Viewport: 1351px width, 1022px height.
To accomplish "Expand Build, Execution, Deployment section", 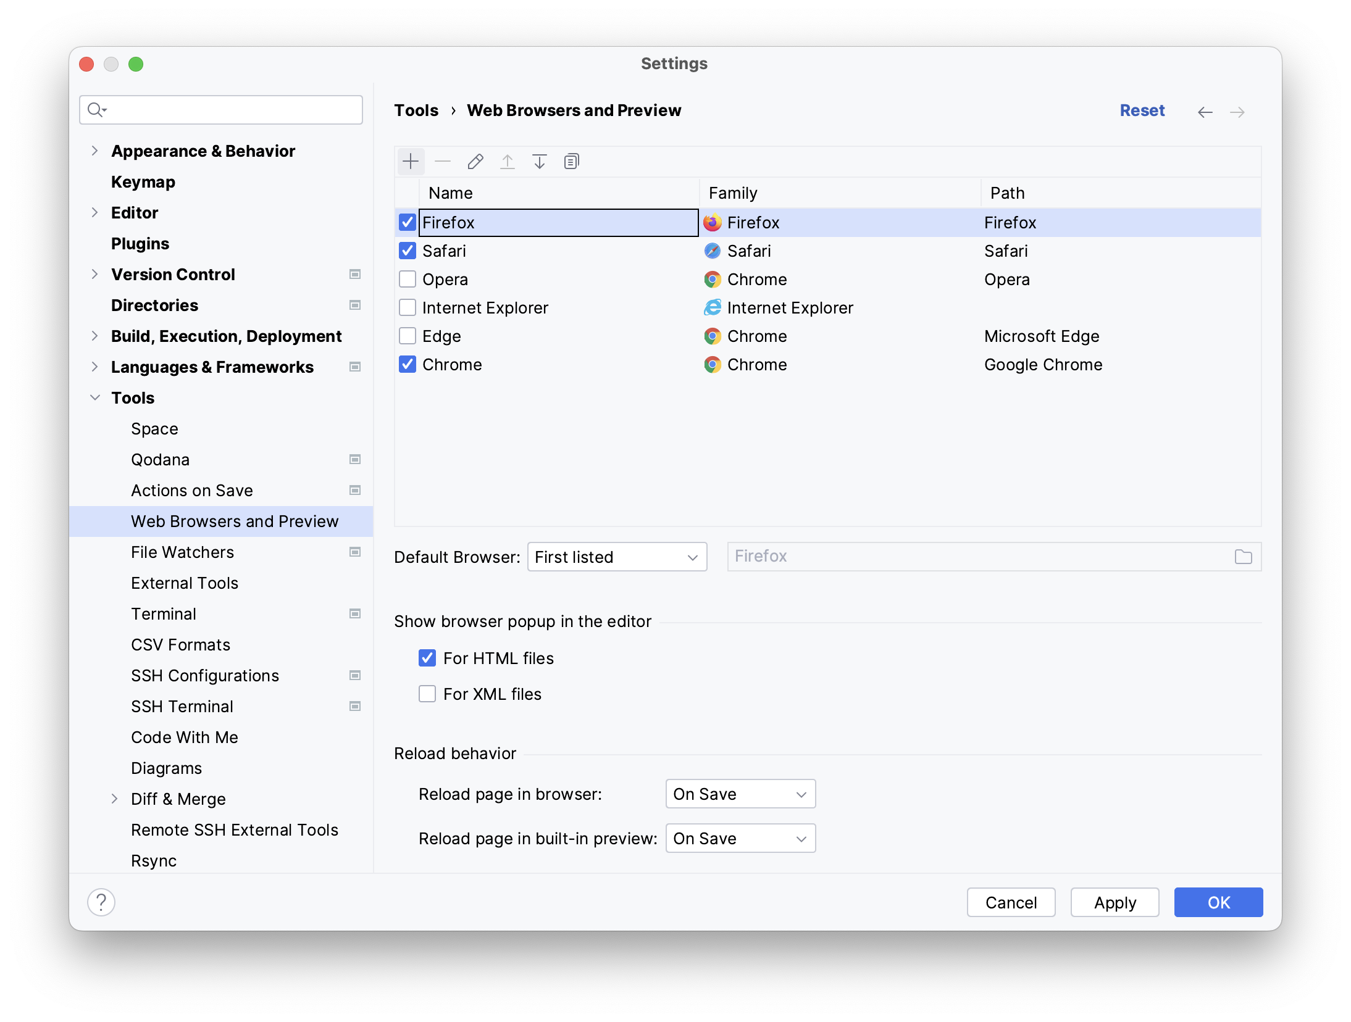I will tap(94, 336).
